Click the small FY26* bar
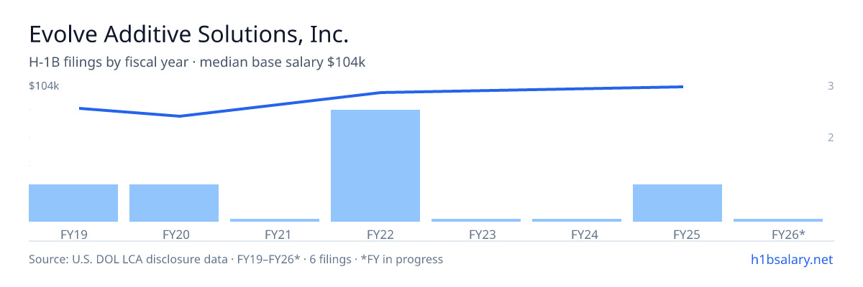 click(778, 220)
